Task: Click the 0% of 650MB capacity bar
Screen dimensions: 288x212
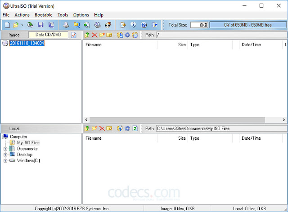Action: click(x=248, y=25)
